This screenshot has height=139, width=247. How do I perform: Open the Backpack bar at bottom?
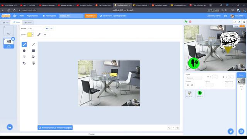coord(91,134)
